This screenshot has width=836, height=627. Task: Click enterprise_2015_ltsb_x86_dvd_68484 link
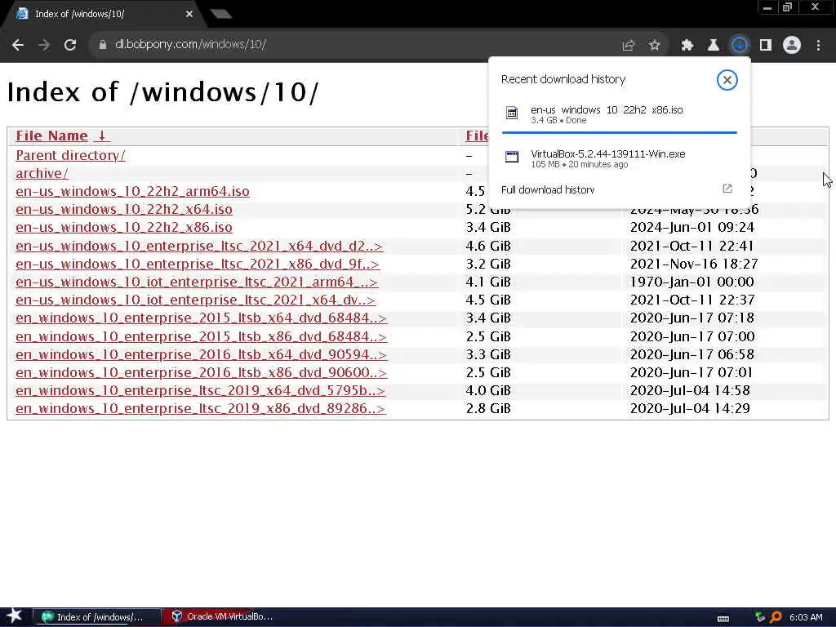pyautogui.click(x=201, y=337)
